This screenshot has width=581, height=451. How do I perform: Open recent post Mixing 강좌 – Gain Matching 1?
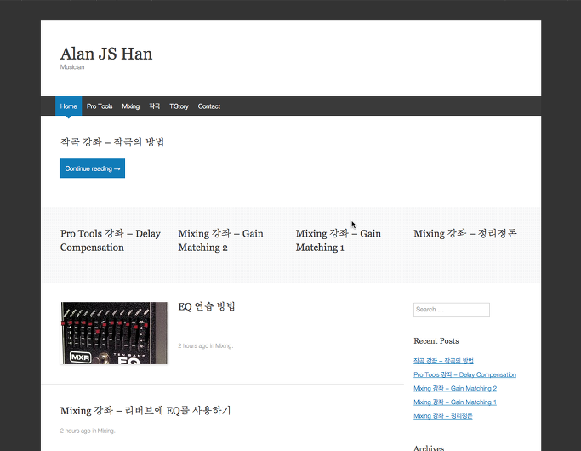pos(454,402)
